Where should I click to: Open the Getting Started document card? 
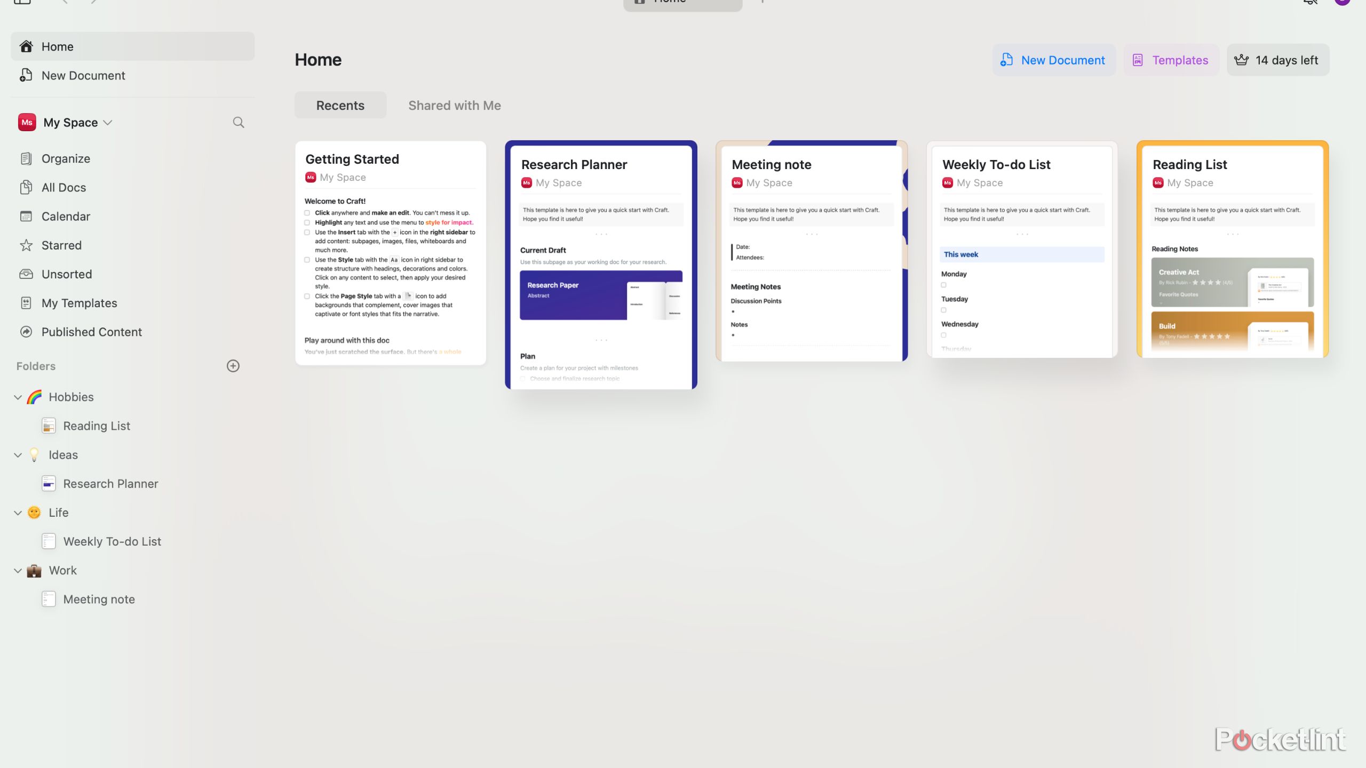(391, 253)
